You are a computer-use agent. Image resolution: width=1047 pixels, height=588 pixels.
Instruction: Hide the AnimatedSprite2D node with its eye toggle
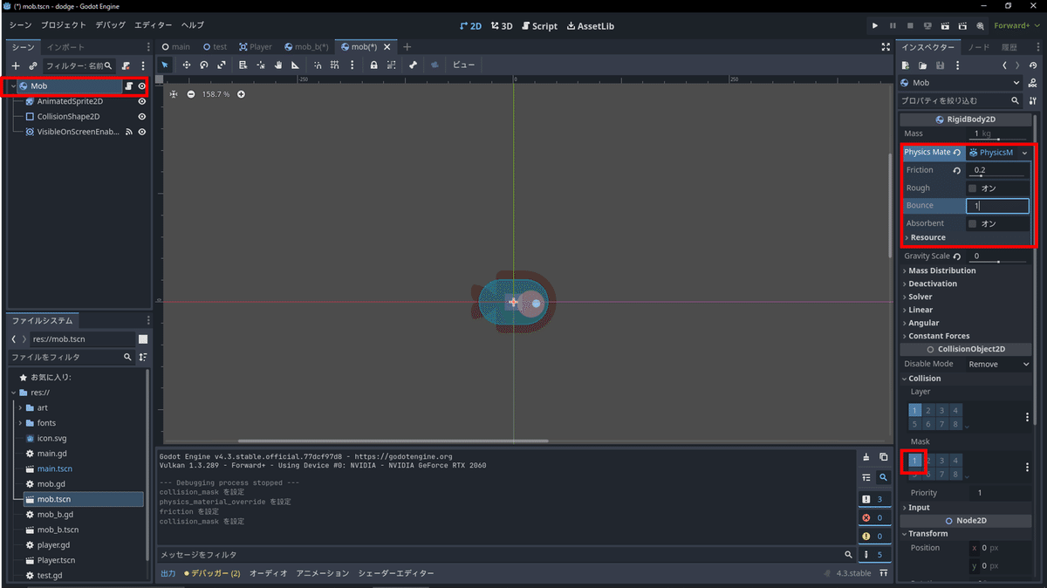[142, 101]
